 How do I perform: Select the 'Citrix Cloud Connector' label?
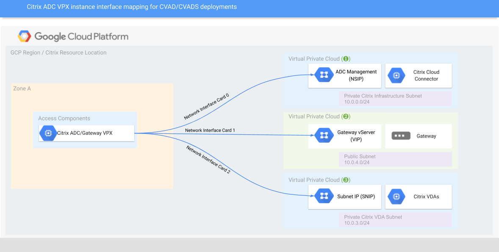(426, 75)
